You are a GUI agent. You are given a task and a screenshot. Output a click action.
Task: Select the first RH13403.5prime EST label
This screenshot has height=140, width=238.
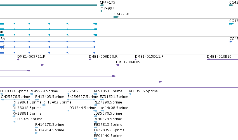coord(50,97)
